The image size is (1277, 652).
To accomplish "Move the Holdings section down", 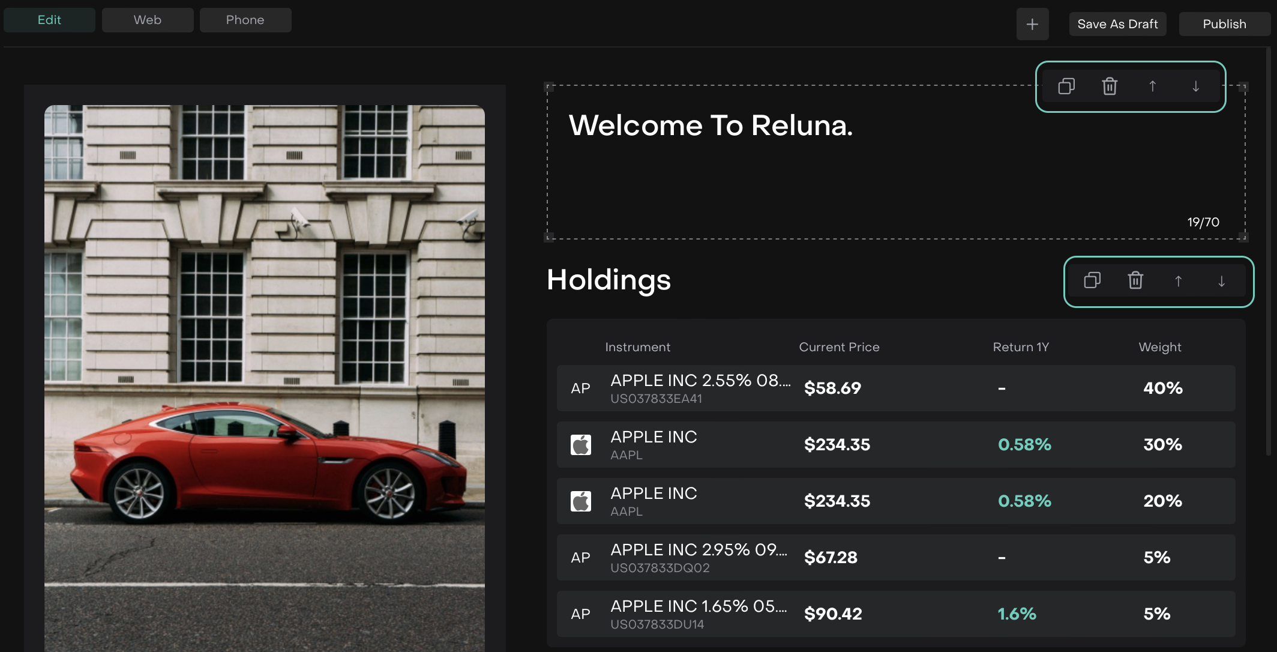I will [1221, 281].
